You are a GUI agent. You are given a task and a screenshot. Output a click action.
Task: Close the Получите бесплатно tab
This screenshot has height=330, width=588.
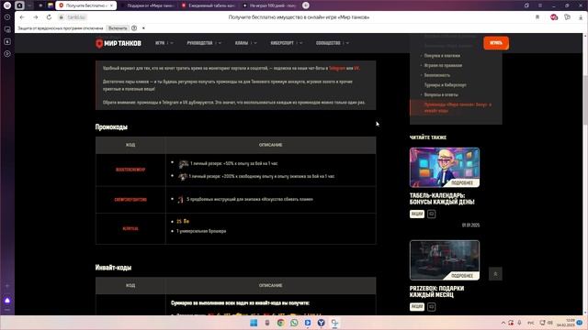(x=111, y=5)
